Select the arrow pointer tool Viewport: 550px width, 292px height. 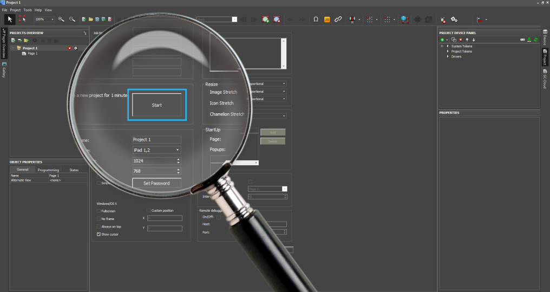click(10, 19)
